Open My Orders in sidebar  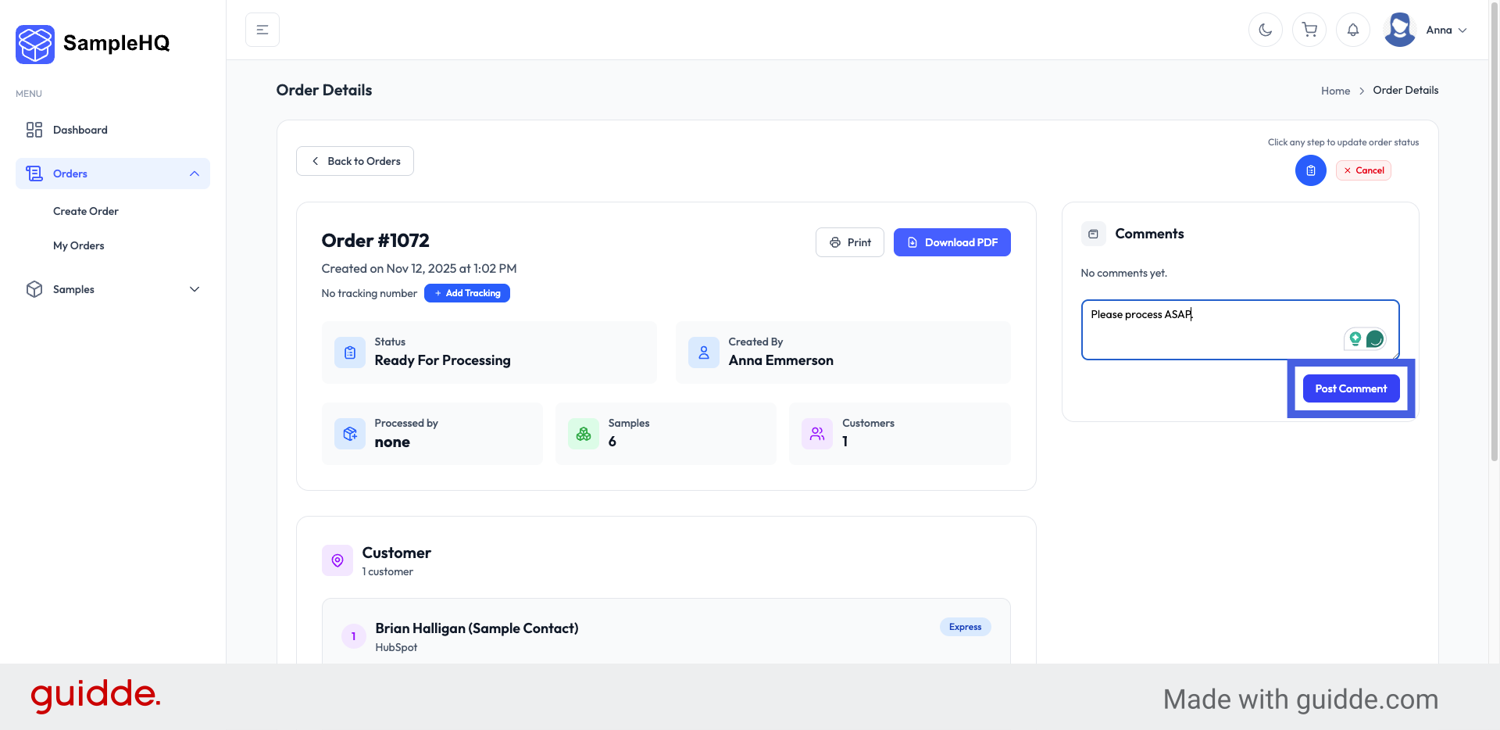click(79, 245)
